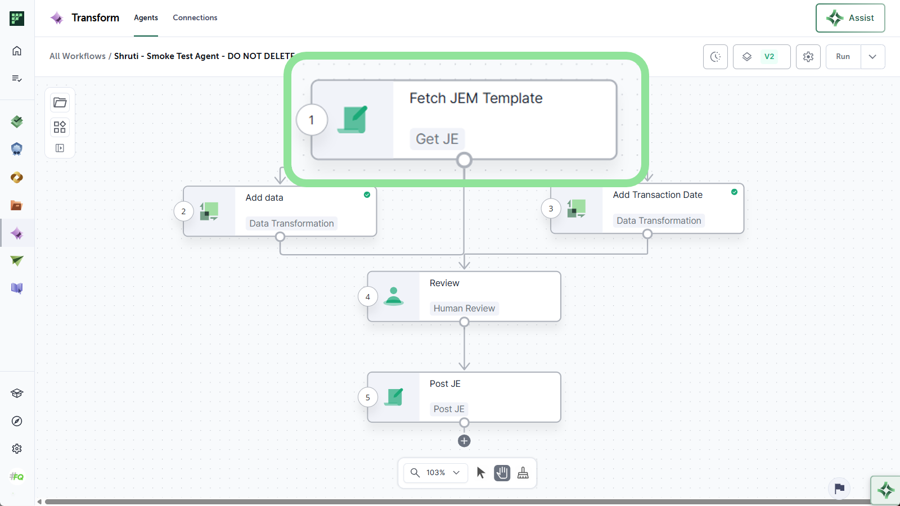Screen dimensions: 900x506
Task: Click the app logo in the top-left corner
Action: coord(17,18)
